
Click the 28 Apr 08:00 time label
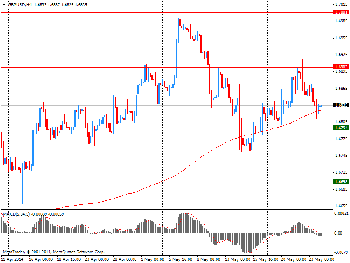125,259
